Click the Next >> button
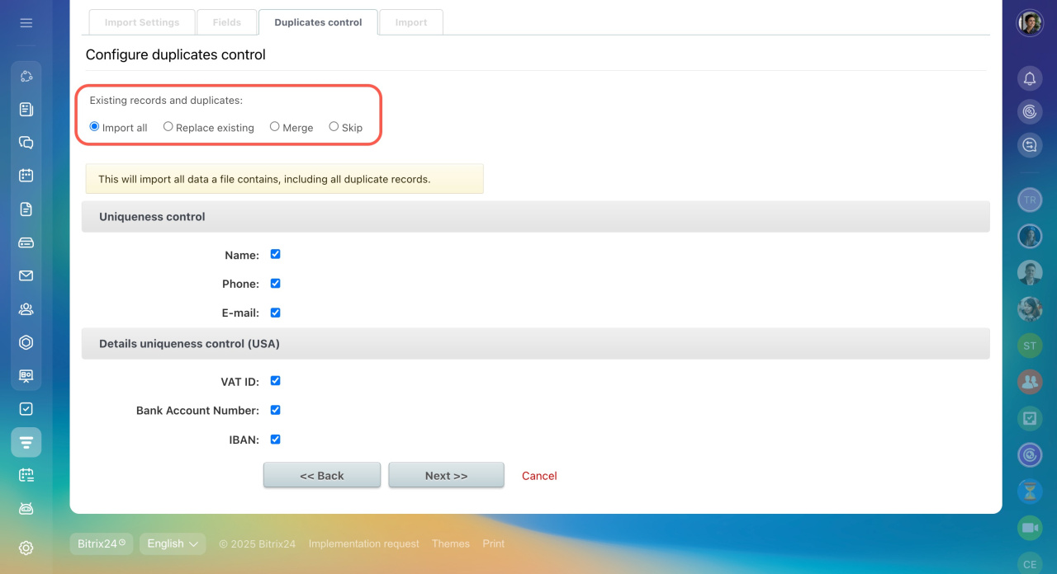 447,475
